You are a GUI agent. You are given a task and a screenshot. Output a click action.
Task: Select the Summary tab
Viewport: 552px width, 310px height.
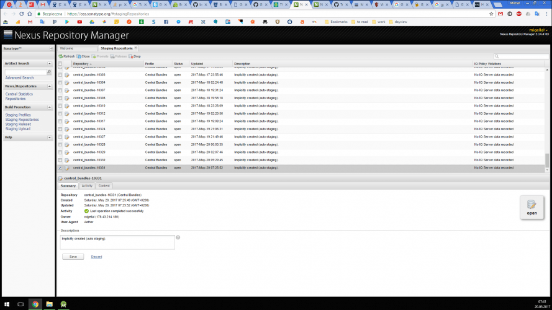click(68, 186)
